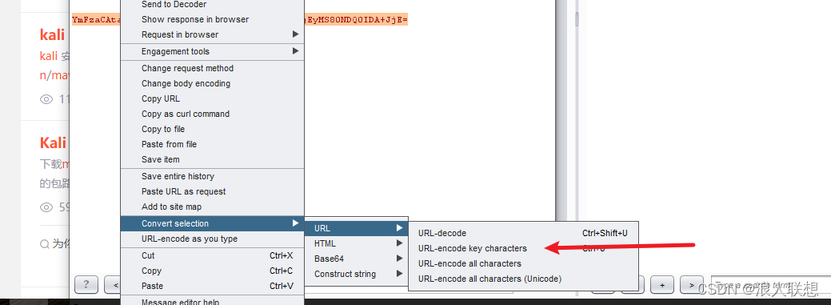The width and height of the screenshot is (831, 305).
Task: Select Change body encoding
Action: (x=213, y=83)
